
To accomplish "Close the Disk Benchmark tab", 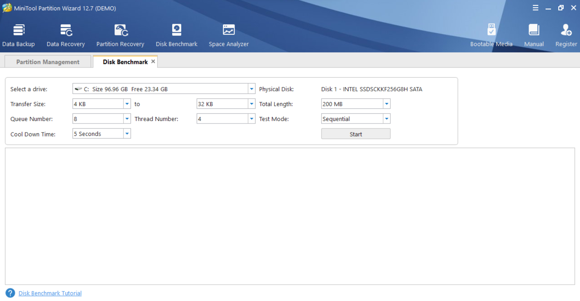I will pos(153,61).
